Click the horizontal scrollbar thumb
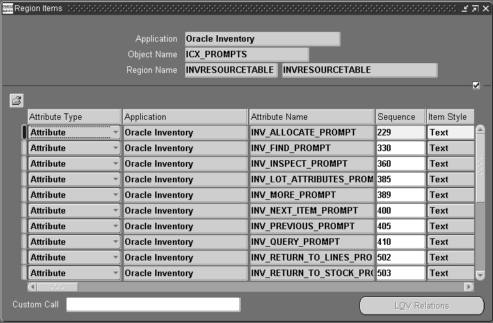493x323 pixels. [x=57, y=287]
